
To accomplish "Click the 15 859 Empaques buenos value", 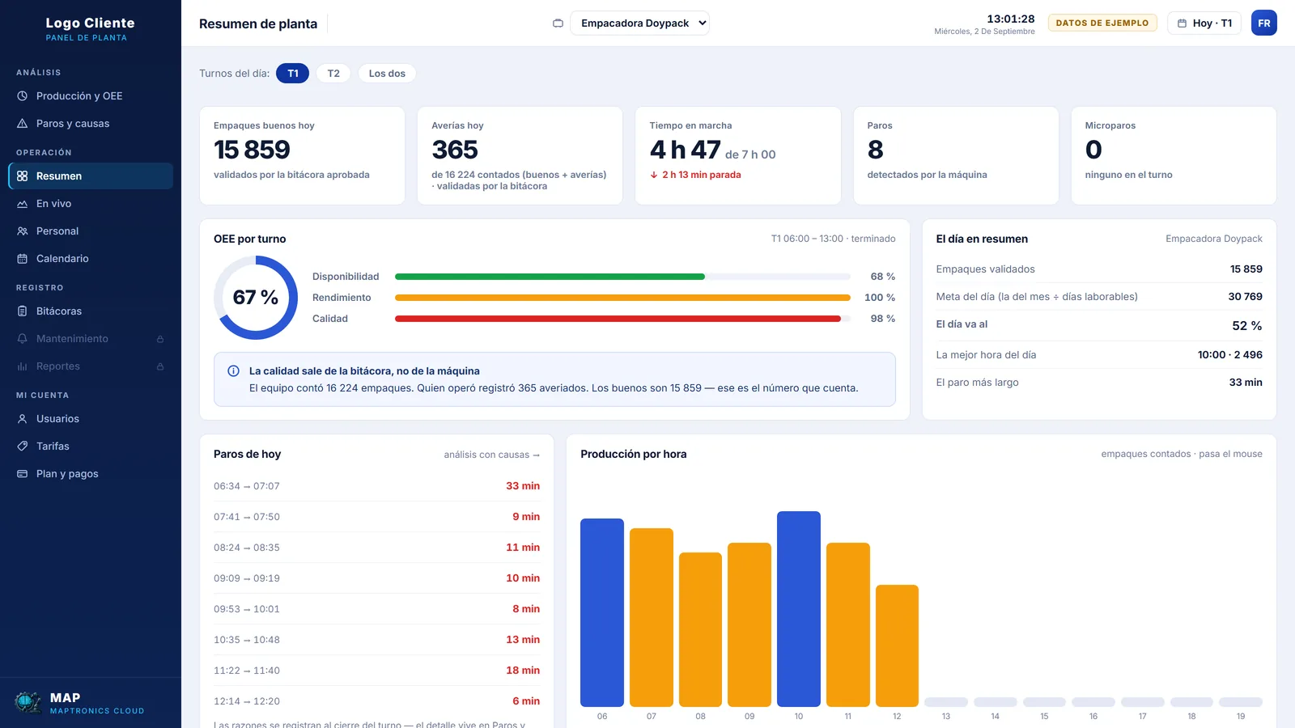I will (252, 150).
